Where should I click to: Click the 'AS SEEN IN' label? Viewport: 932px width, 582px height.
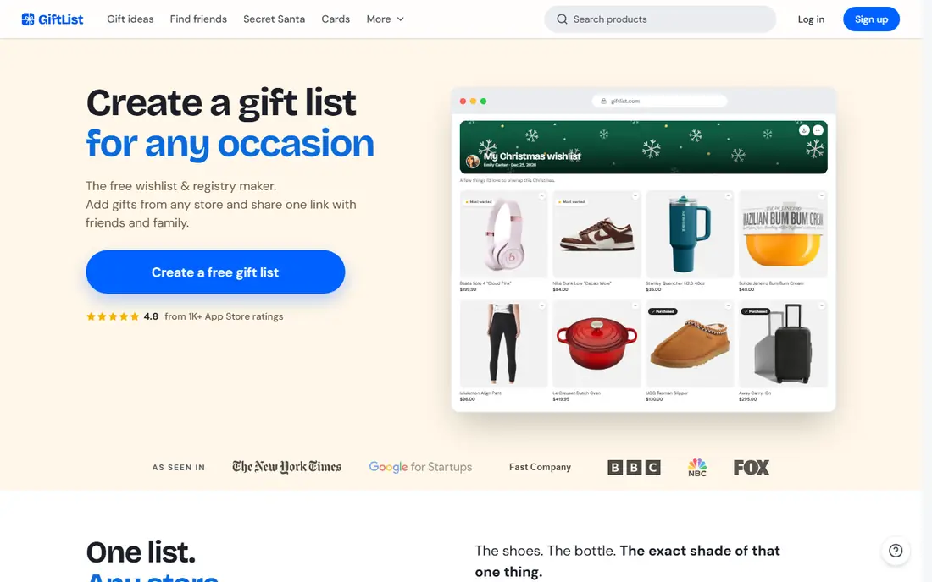[178, 468]
